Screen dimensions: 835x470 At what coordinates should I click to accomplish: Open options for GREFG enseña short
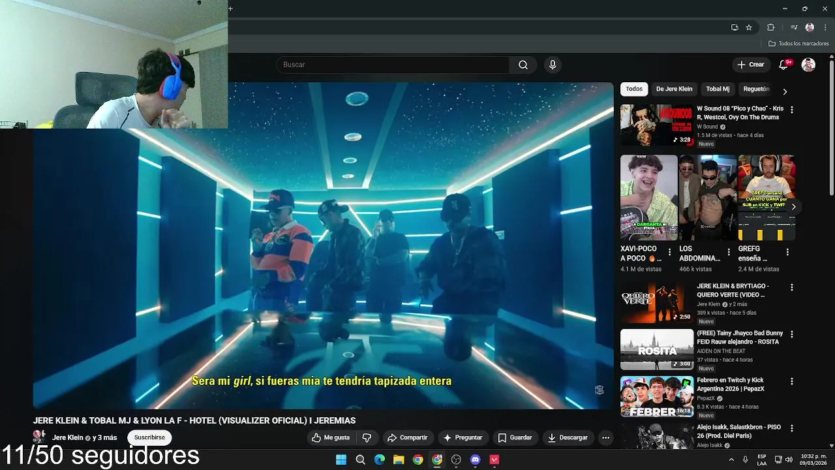[787, 251]
